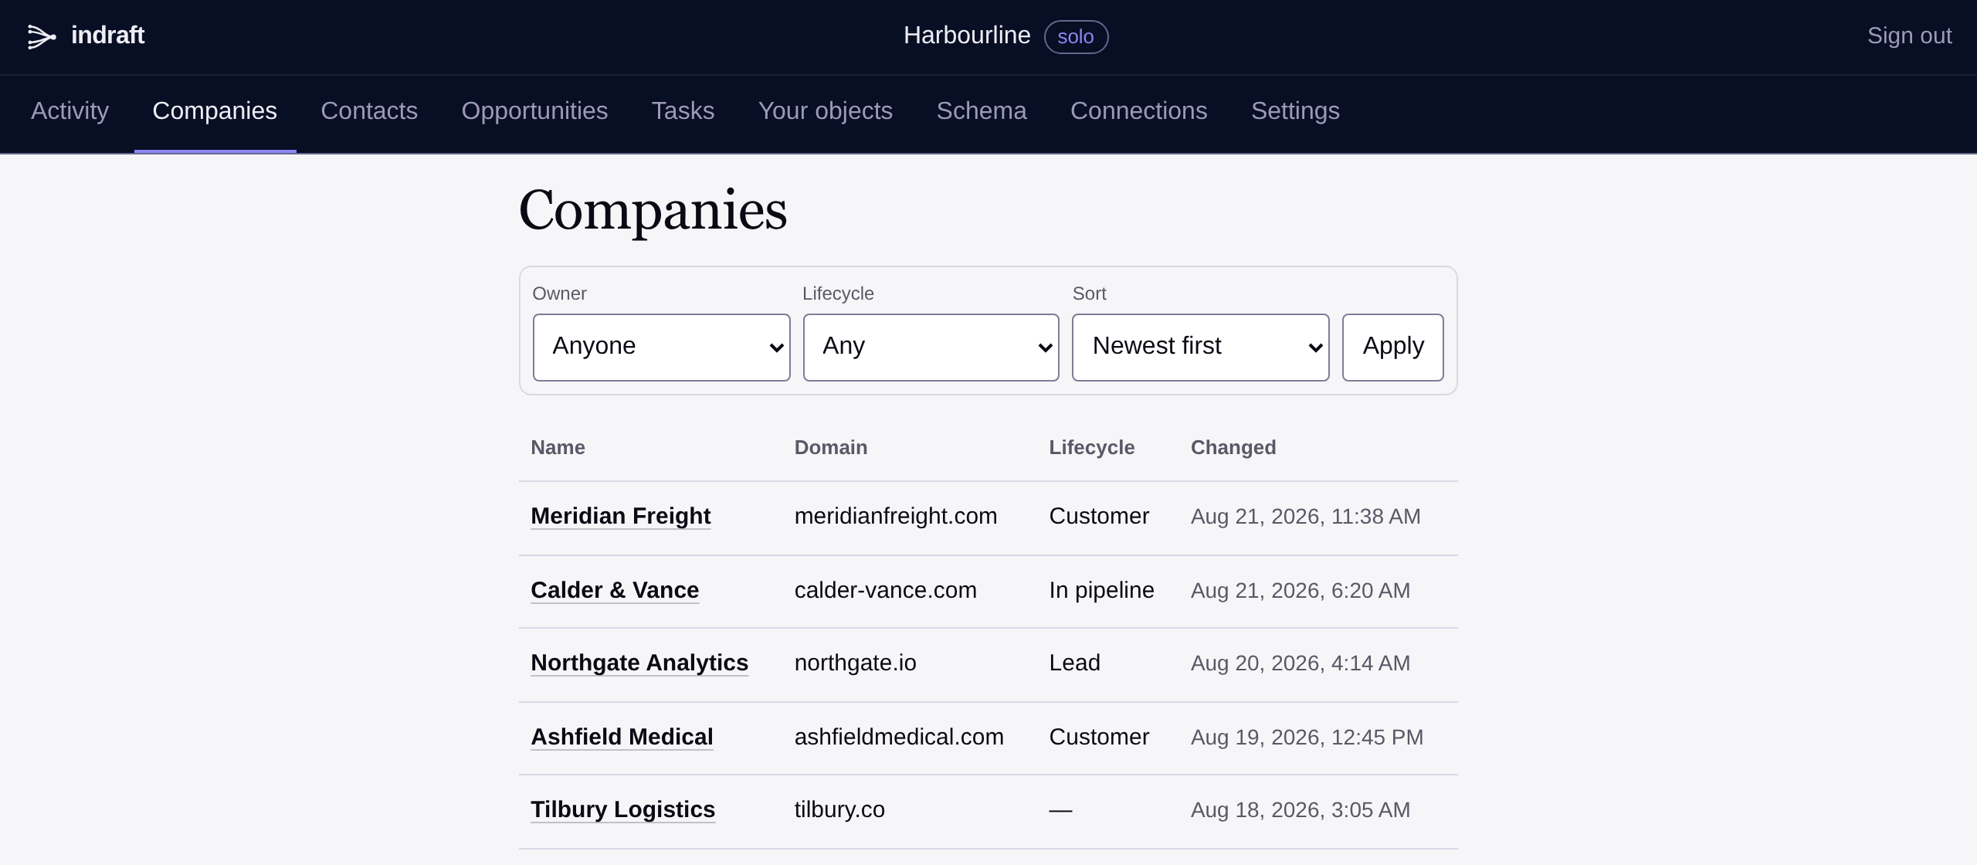
Task: Select the Companies tab
Action: coord(215,110)
